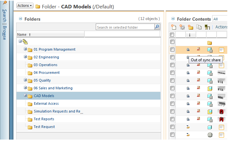
Task: Tick the checkbox in the gear part row
Action: pos(172,134)
